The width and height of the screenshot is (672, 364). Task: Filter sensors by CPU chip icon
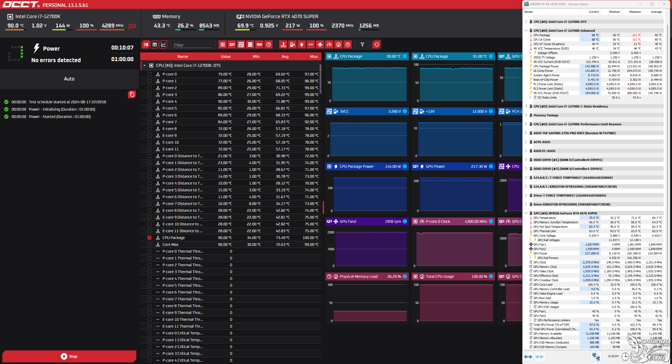(223, 45)
